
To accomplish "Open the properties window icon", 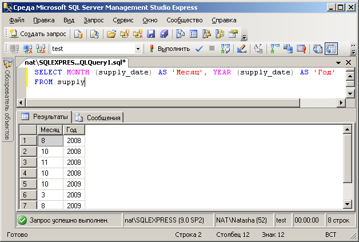I will click(x=233, y=34).
